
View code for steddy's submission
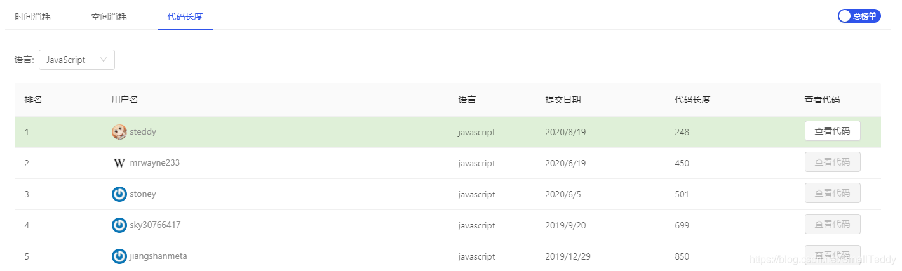point(832,131)
